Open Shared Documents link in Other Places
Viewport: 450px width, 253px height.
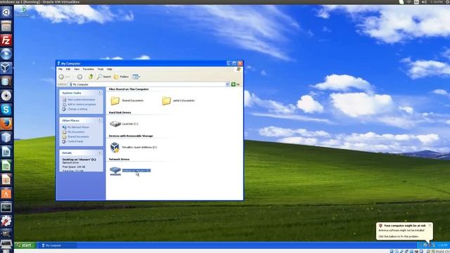tap(78, 137)
